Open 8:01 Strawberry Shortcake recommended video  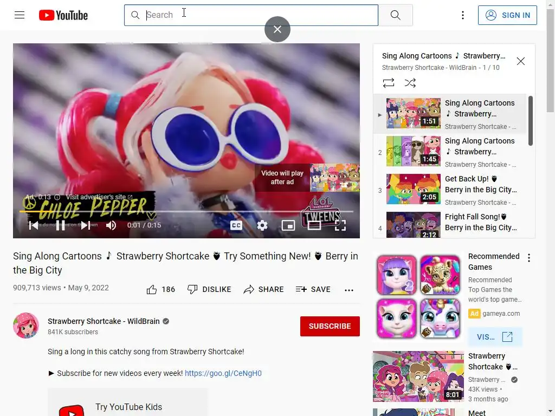[418, 376]
